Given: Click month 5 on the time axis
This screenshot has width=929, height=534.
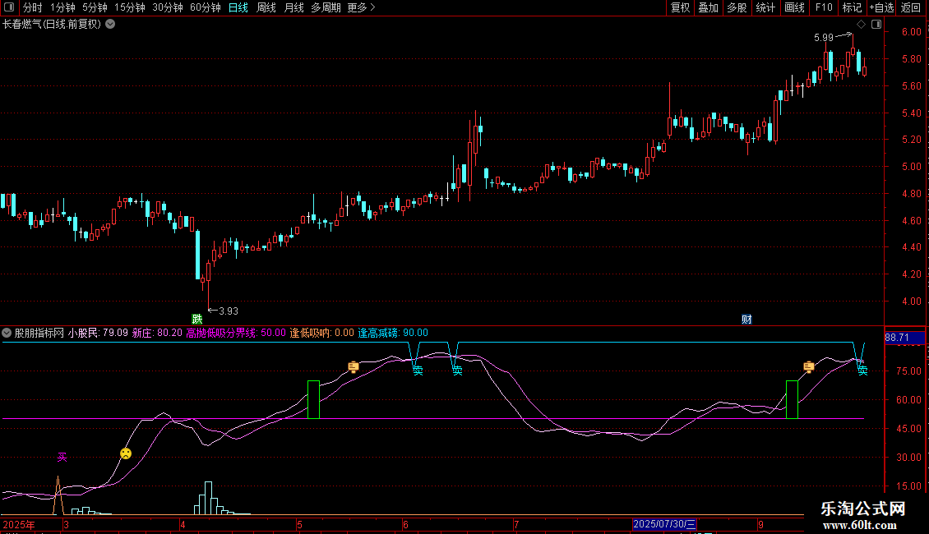Looking at the screenshot, I should [x=300, y=525].
